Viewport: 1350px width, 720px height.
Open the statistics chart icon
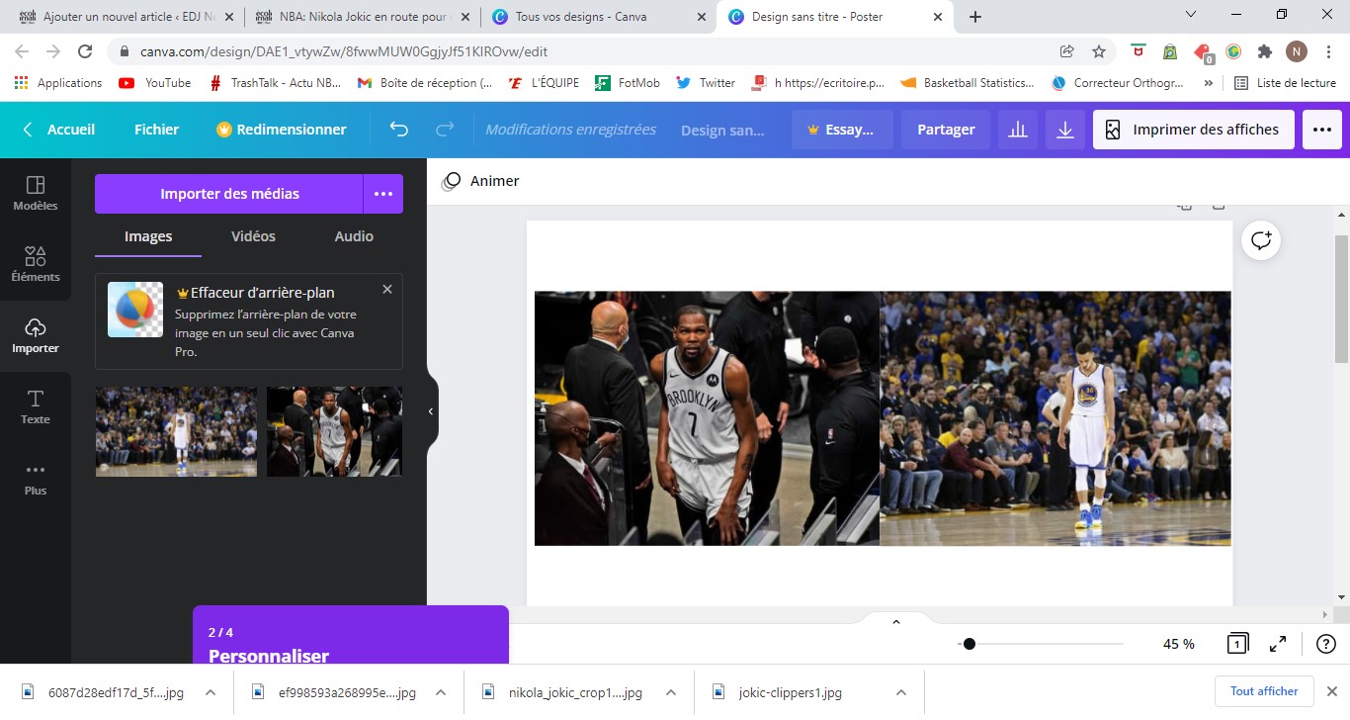coord(1016,130)
